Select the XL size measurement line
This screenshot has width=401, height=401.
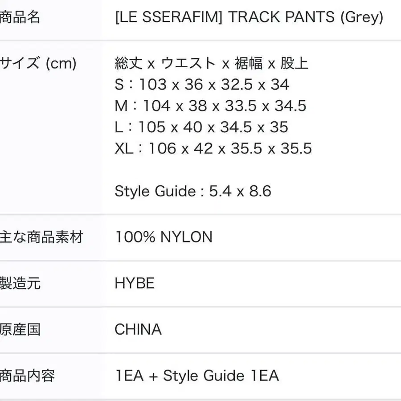[x=213, y=148]
